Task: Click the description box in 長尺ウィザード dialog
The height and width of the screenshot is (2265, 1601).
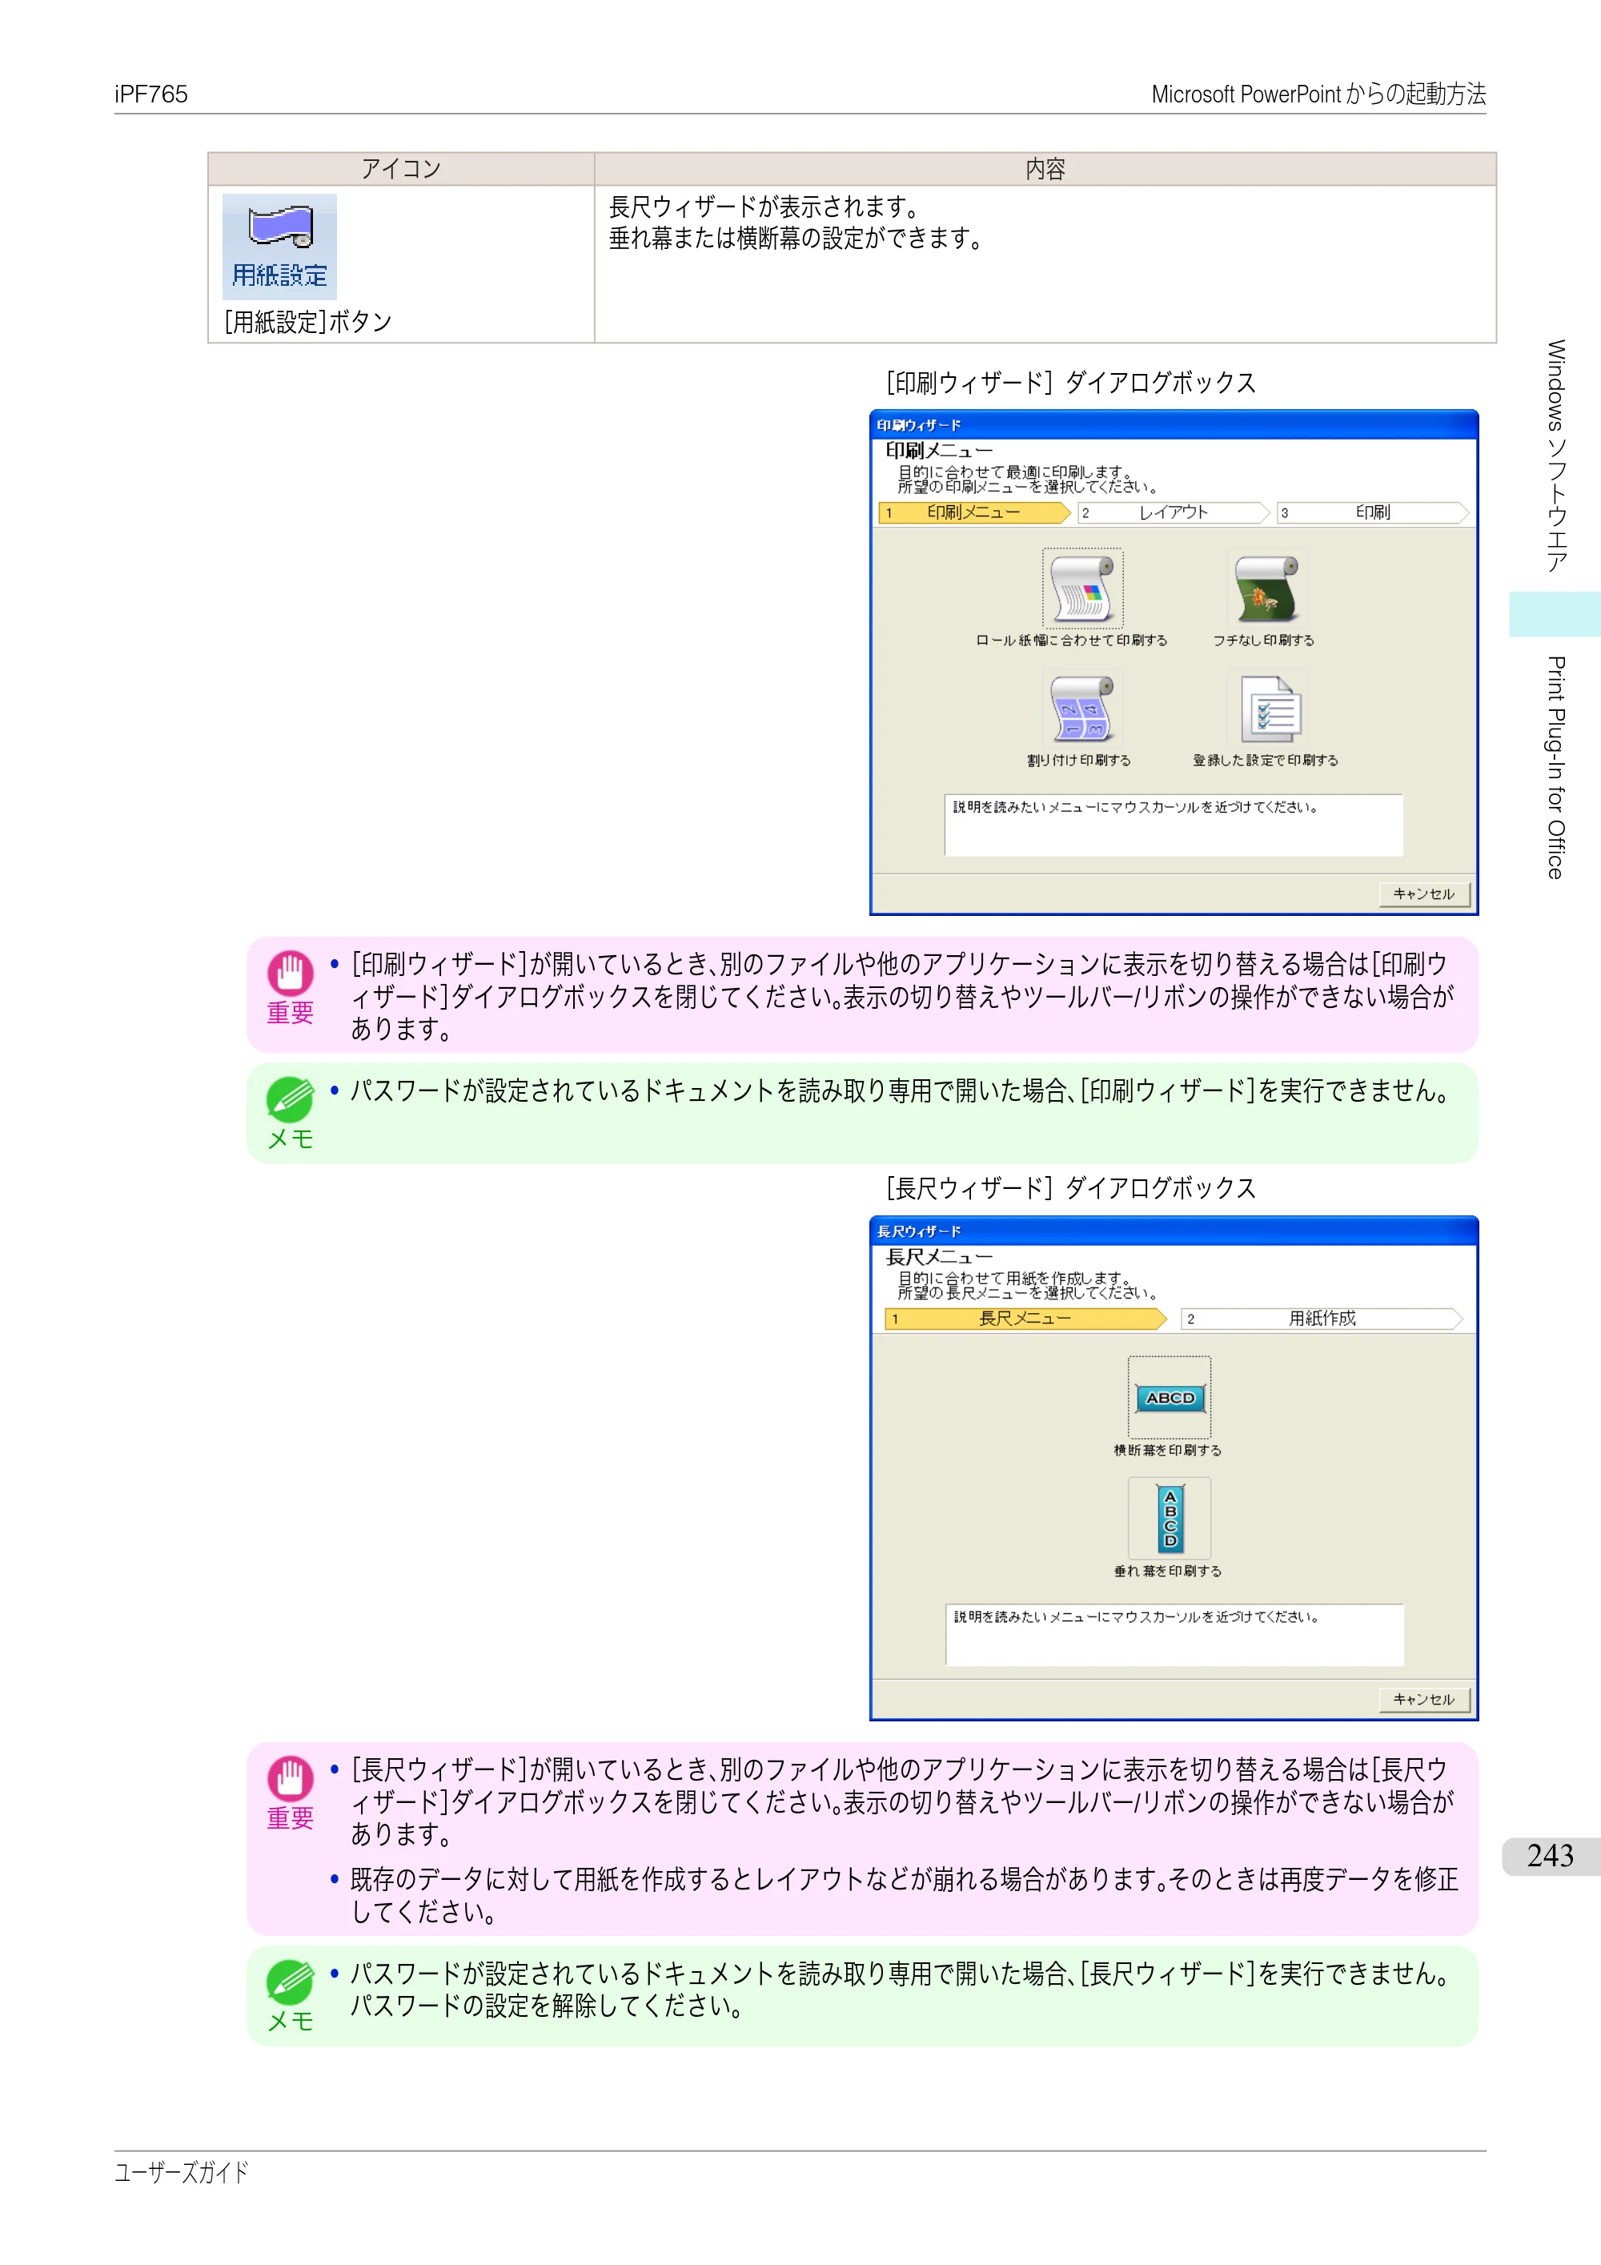Action: (1174, 1635)
